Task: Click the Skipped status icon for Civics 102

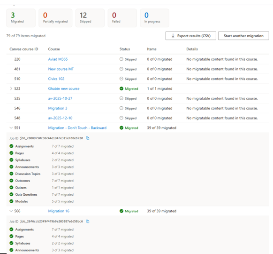Action: tap(121, 79)
